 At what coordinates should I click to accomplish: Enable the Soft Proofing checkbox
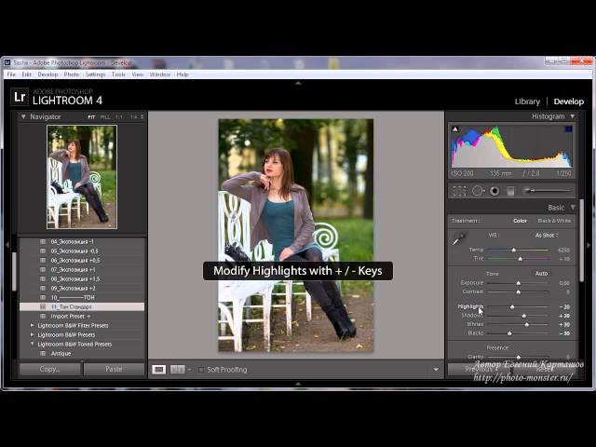tap(201, 370)
